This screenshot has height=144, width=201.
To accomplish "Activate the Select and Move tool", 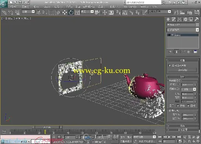I will click(x=64, y=12).
